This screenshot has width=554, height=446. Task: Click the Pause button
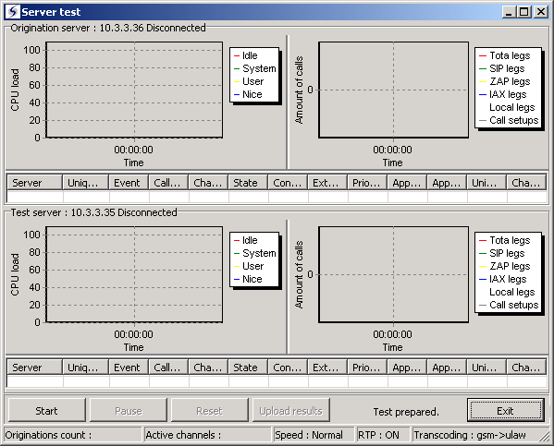click(x=129, y=411)
